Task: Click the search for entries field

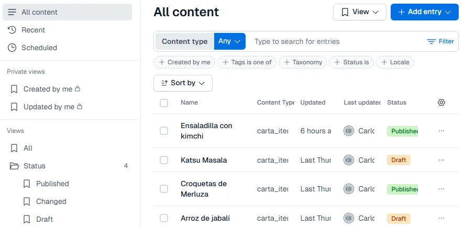Action: [x=335, y=41]
